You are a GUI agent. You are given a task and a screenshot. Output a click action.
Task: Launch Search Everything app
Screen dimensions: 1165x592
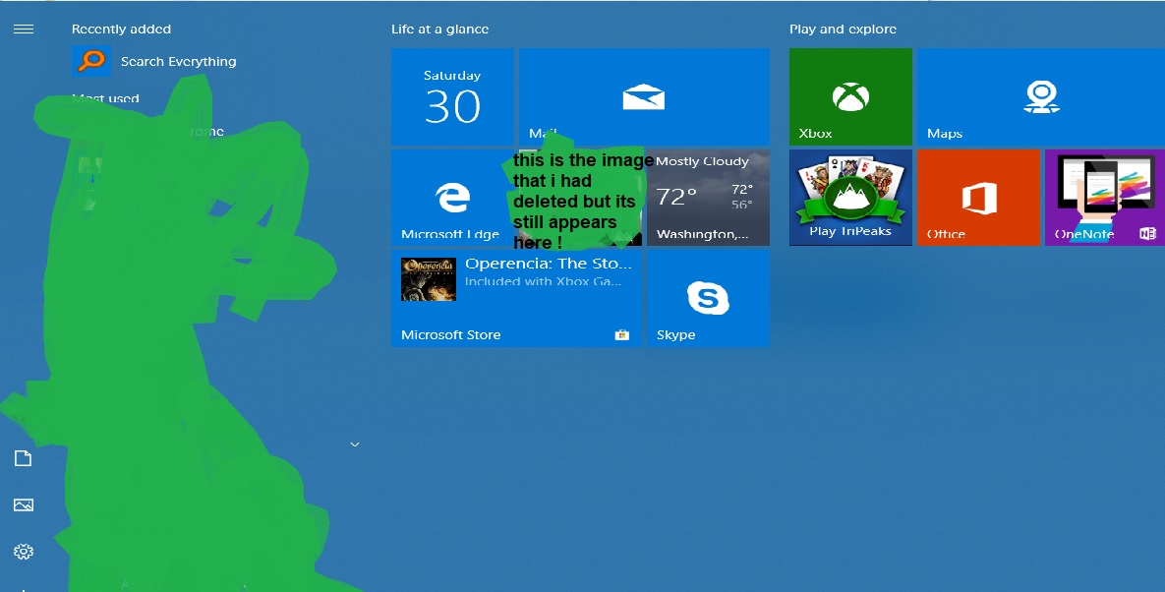tap(154, 61)
